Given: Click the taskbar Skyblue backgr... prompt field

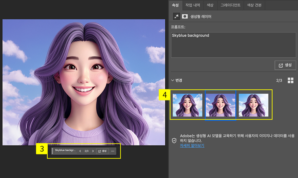Looking at the screenshot, I should [66, 151].
